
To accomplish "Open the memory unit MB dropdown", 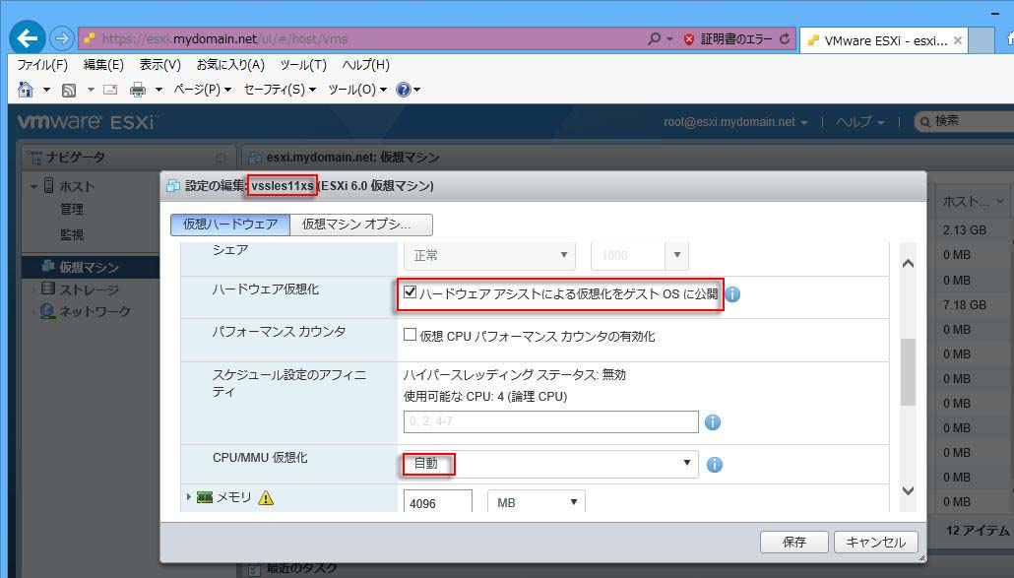I will (x=537, y=502).
